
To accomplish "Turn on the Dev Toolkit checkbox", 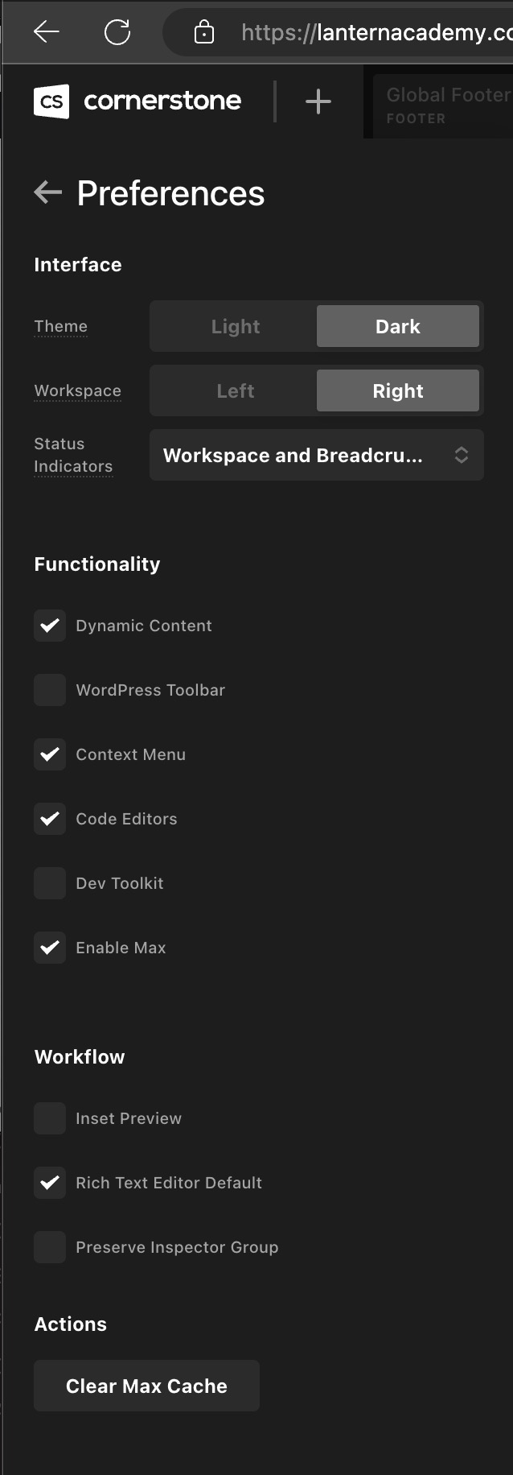I will point(50,883).
